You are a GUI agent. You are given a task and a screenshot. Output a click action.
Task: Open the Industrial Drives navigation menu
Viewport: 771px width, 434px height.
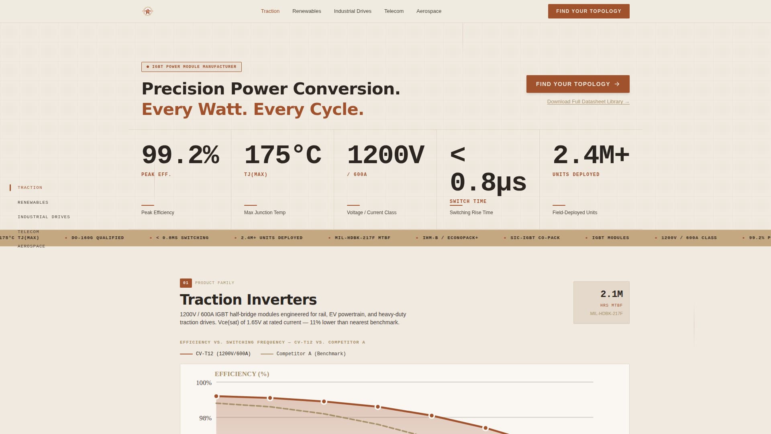tap(352, 11)
